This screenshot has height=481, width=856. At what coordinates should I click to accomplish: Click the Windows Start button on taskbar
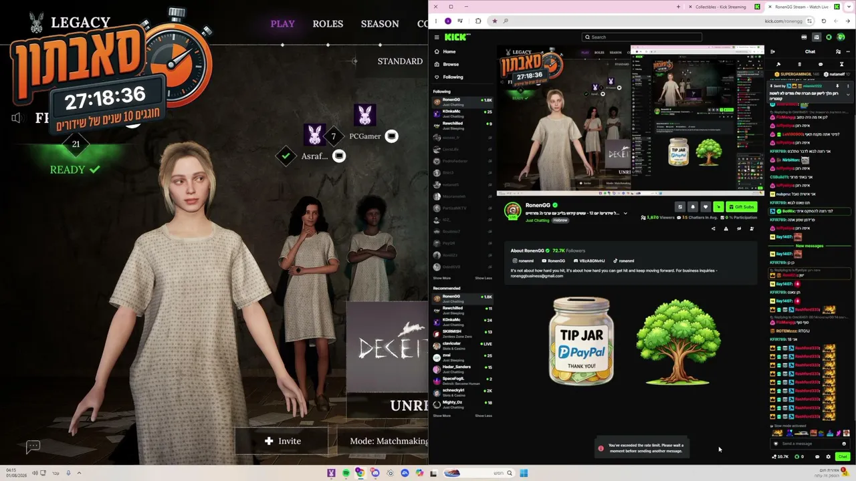(524, 473)
